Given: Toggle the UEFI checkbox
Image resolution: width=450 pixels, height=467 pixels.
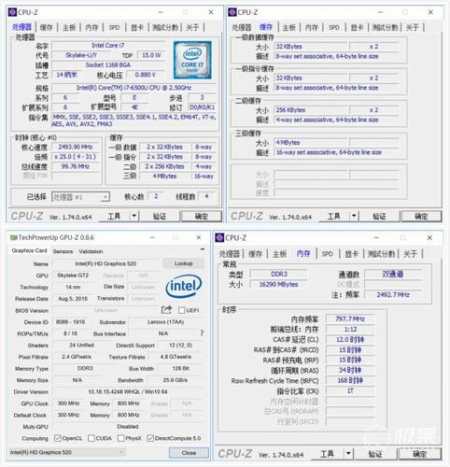Looking at the screenshot, I should point(182,310).
